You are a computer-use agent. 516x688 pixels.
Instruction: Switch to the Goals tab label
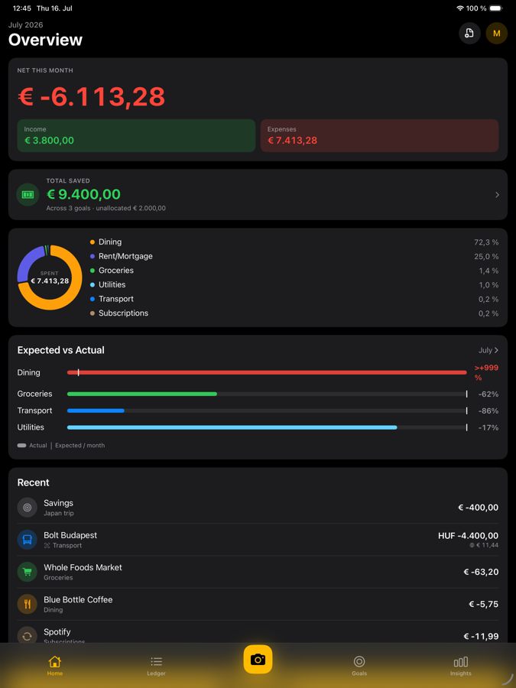tap(359, 673)
